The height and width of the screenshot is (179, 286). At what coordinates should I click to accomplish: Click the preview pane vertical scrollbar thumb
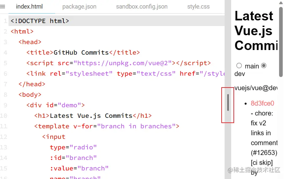[281, 42]
